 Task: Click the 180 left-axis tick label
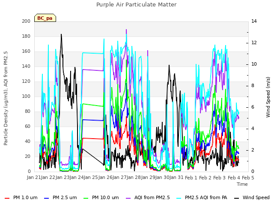tap(26, 36)
